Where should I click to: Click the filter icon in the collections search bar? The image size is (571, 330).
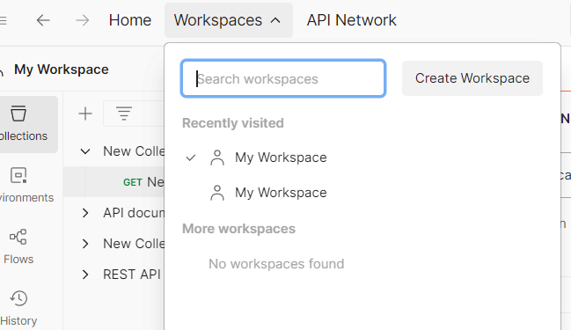[124, 114]
